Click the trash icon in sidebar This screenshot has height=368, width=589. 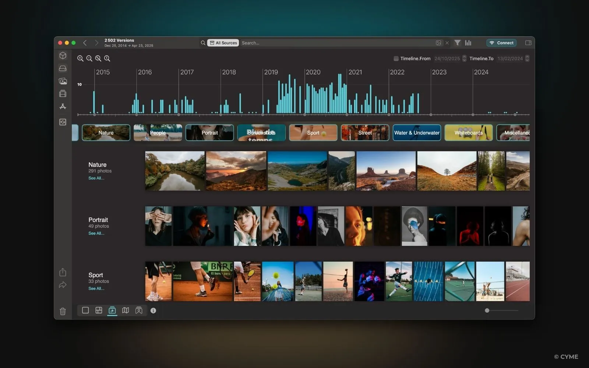[63, 311]
